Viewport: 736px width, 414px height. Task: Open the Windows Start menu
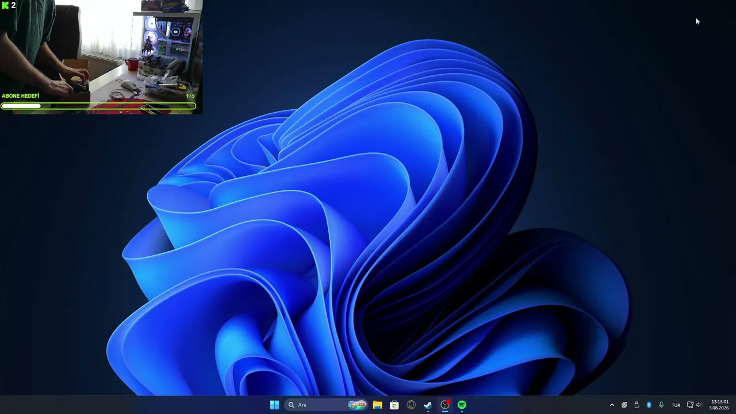coord(274,405)
